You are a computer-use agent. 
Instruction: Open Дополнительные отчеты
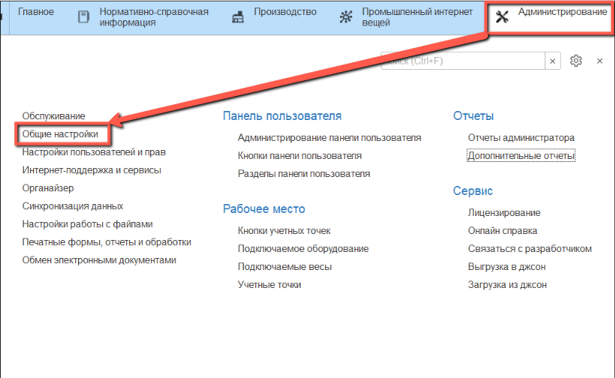click(x=521, y=156)
